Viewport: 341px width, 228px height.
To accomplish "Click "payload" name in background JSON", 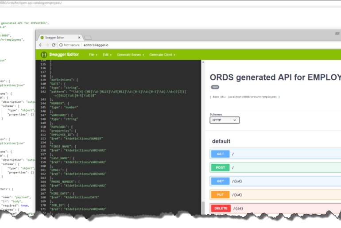I will pos(22,197).
